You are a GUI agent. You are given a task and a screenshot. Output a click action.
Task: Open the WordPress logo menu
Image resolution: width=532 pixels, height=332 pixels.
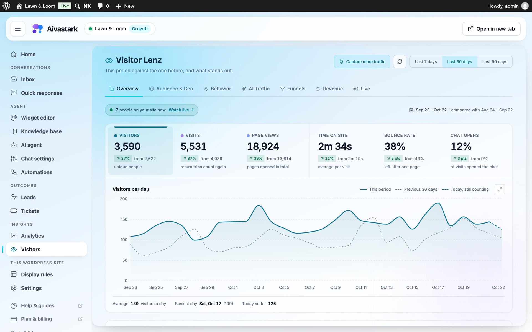[x=6, y=6]
